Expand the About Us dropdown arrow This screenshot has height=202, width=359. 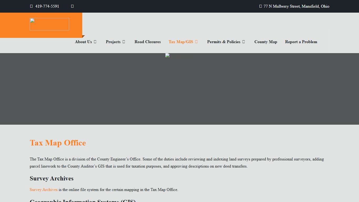[95, 42]
